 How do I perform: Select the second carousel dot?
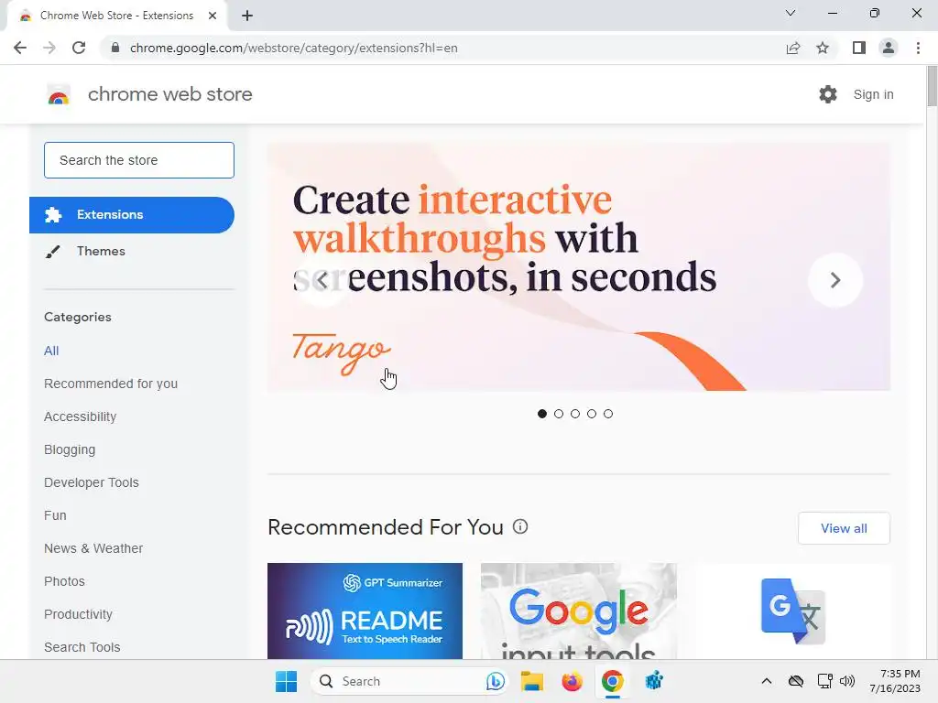coord(559,414)
